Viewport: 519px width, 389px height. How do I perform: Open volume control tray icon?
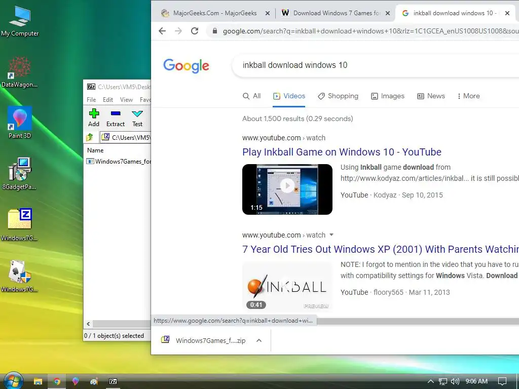click(455, 381)
